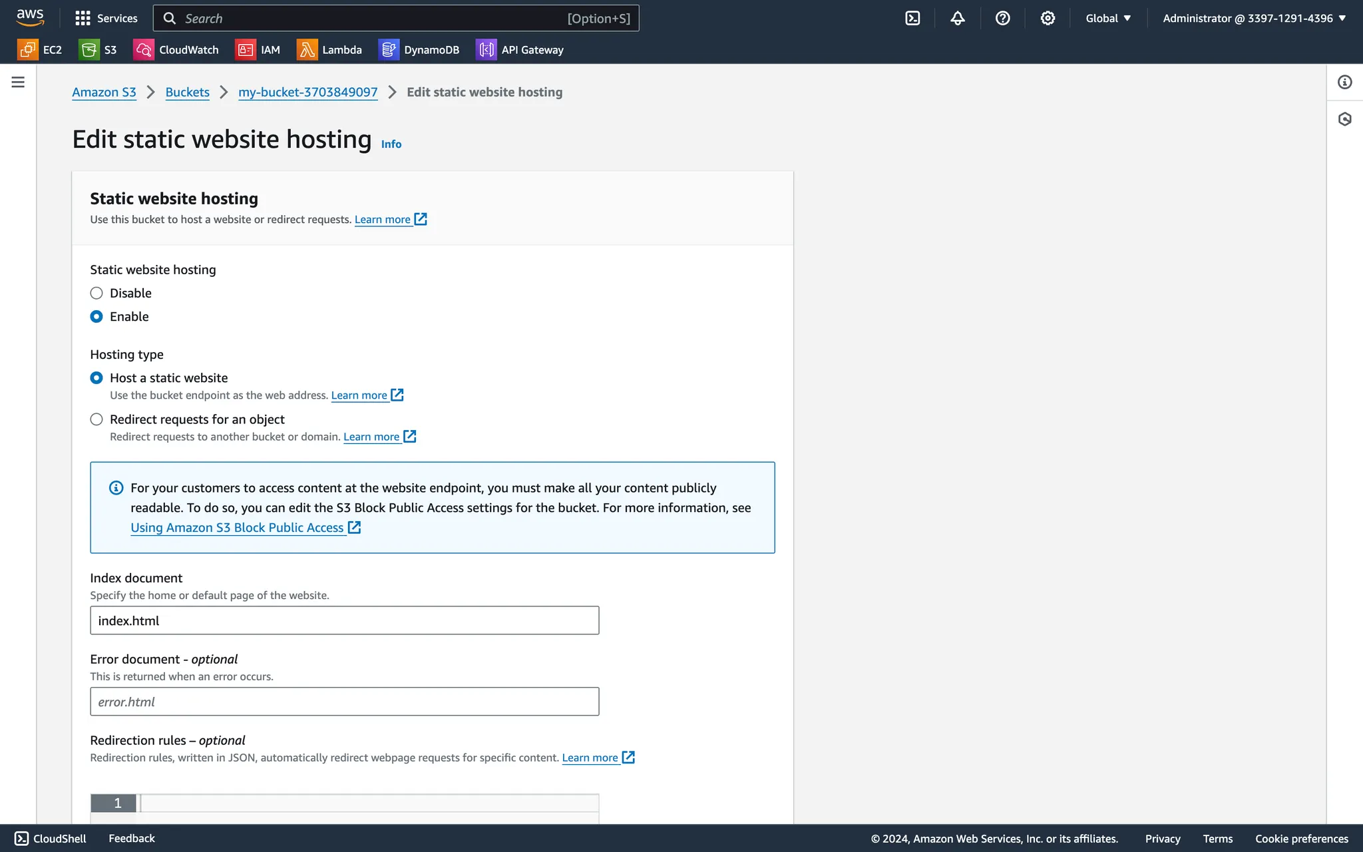The height and width of the screenshot is (852, 1363).
Task: Open Using Amazon S3 Block Public Access link
Action: point(237,528)
